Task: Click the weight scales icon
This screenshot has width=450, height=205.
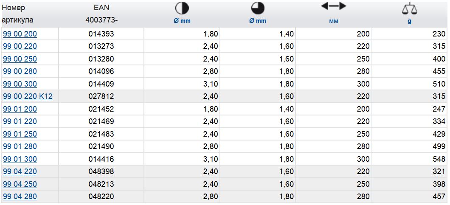Action: click(x=409, y=8)
